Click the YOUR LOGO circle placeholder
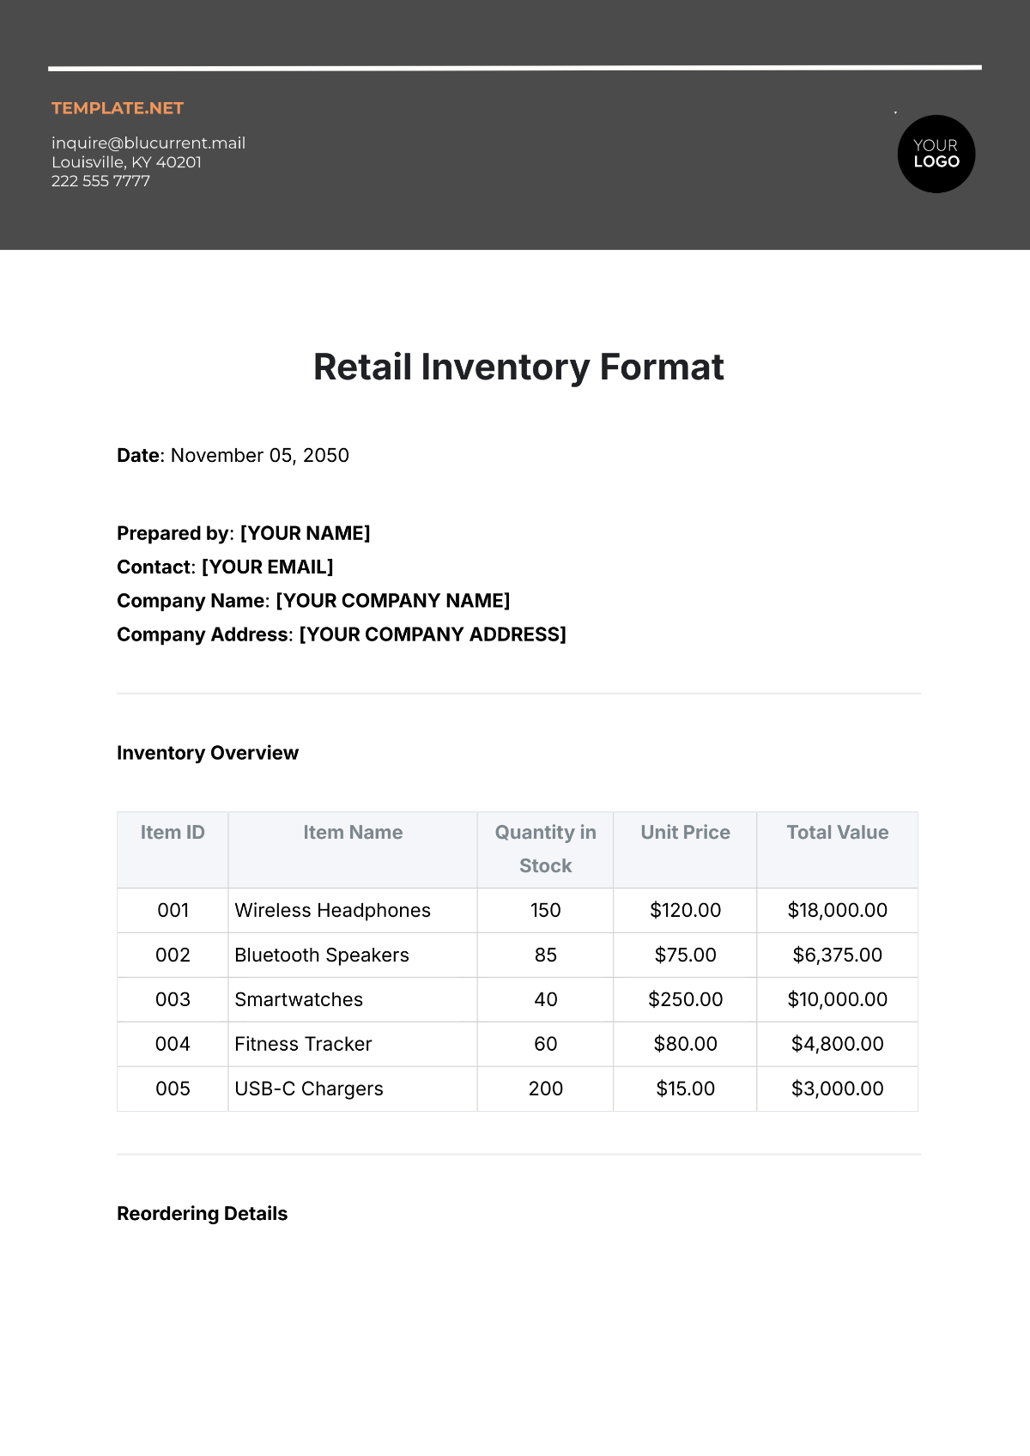 click(x=936, y=154)
